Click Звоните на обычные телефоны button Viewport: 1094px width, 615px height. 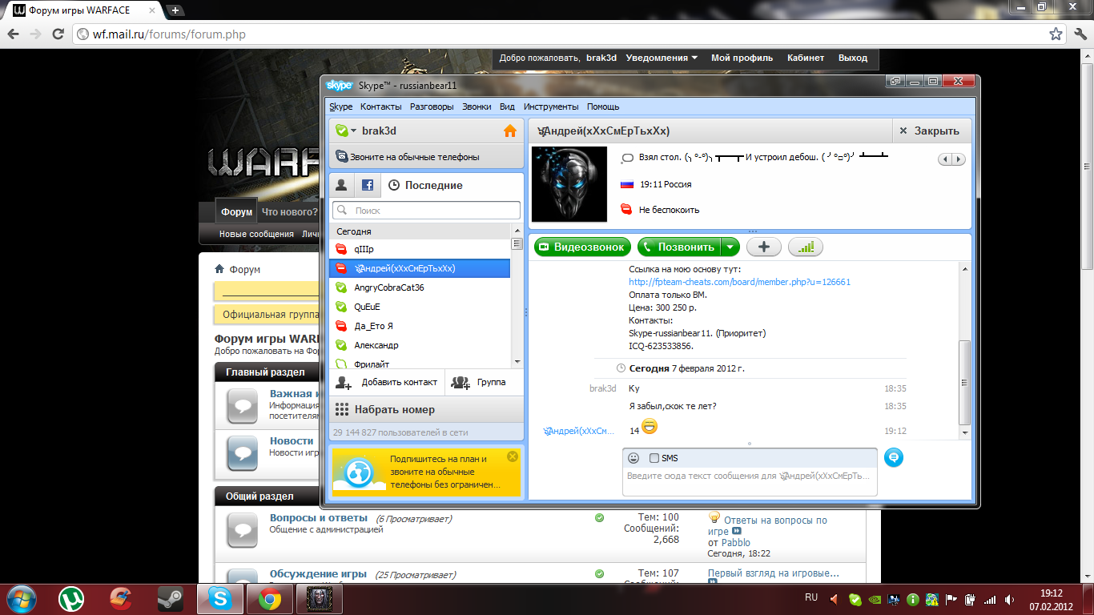tap(426, 157)
